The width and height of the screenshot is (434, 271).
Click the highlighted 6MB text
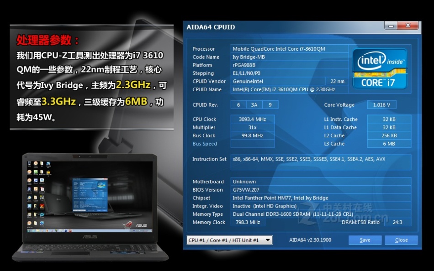136,101
